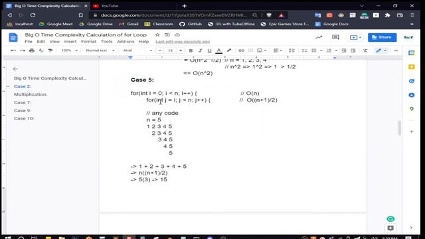The height and width of the screenshot is (239, 425).
Task: Open the activity dashboard icon
Action: 319,37
